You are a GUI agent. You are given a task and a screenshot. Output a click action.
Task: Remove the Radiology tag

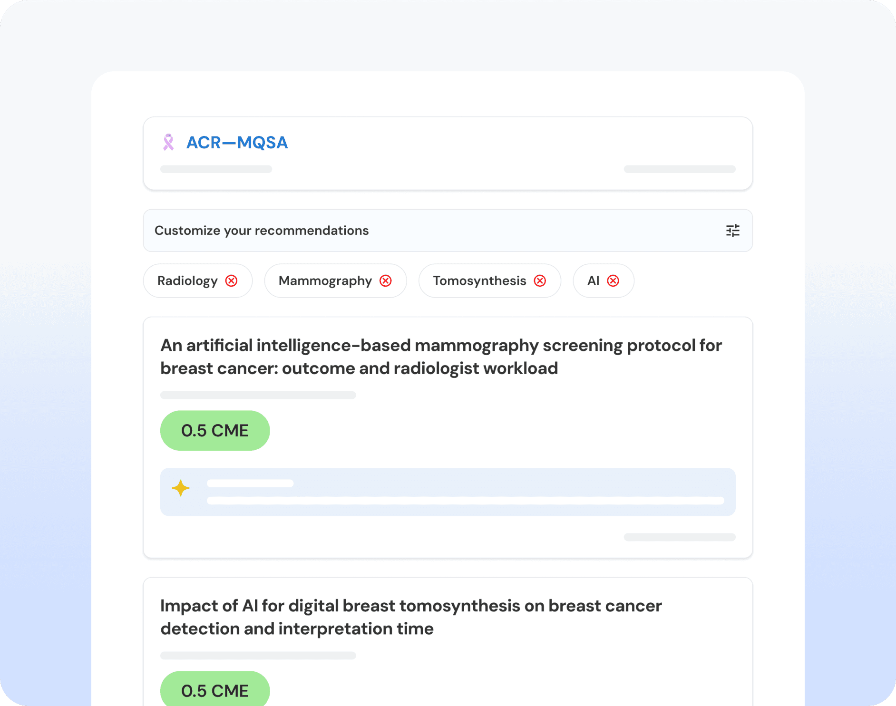coord(231,281)
